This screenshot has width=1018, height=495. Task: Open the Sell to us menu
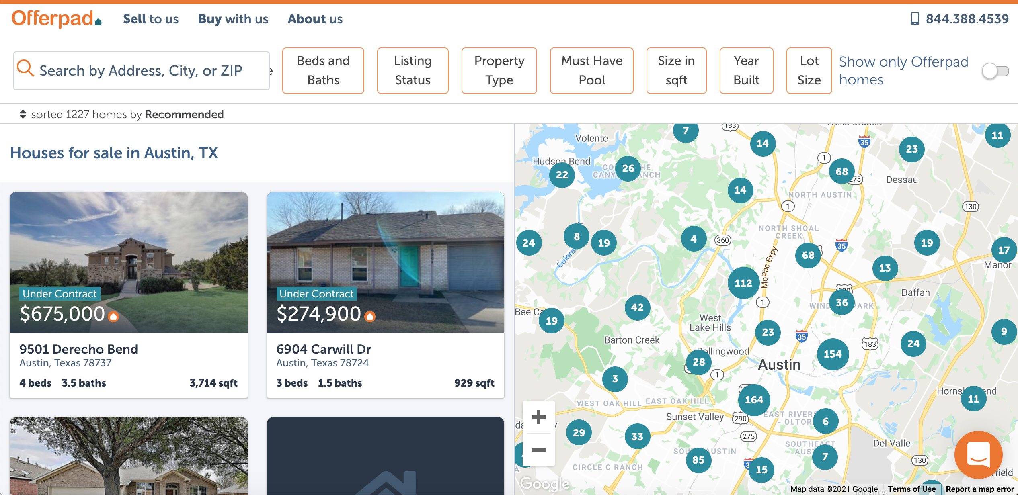tap(151, 19)
